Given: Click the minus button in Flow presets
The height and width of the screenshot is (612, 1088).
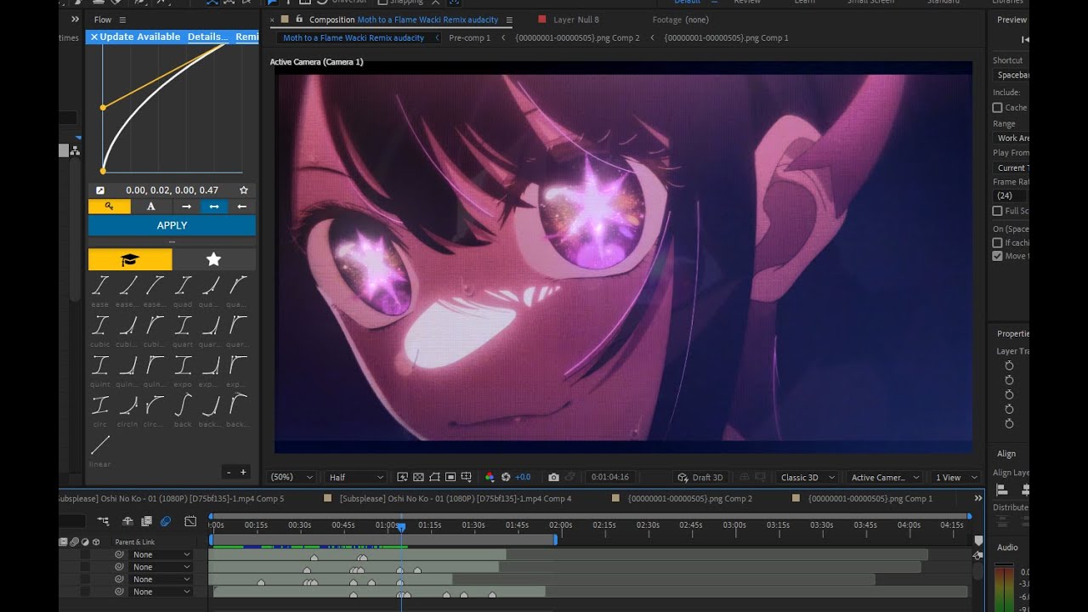Looking at the screenshot, I should pos(228,472).
